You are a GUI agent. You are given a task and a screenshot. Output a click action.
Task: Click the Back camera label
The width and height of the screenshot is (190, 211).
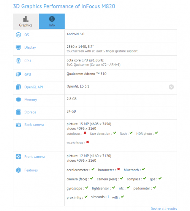point(34,125)
